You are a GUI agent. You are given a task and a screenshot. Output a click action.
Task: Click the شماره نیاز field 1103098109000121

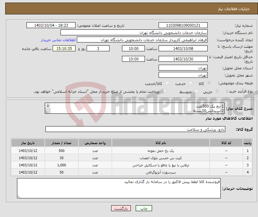point(183,25)
